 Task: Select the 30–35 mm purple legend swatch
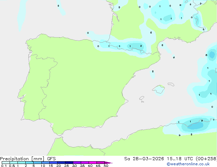coord(77,163)
